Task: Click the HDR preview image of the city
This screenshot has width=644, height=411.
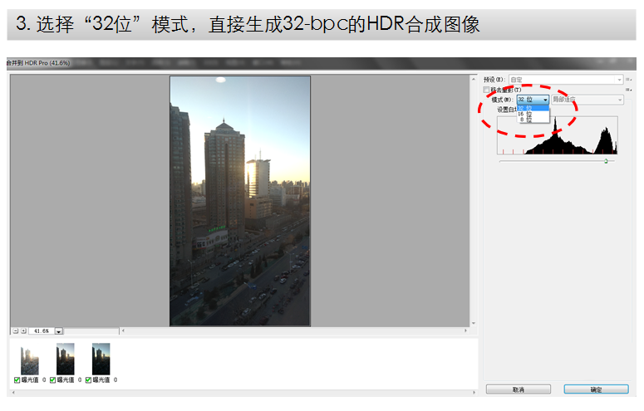Action: pyautogui.click(x=240, y=201)
